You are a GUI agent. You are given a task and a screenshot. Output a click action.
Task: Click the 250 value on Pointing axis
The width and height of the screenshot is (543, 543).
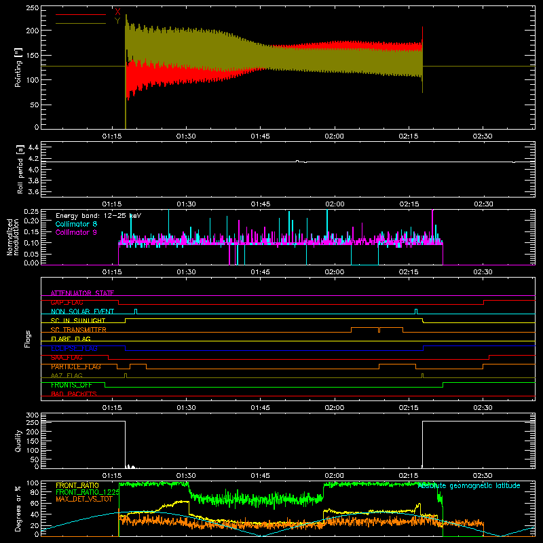click(x=32, y=8)
